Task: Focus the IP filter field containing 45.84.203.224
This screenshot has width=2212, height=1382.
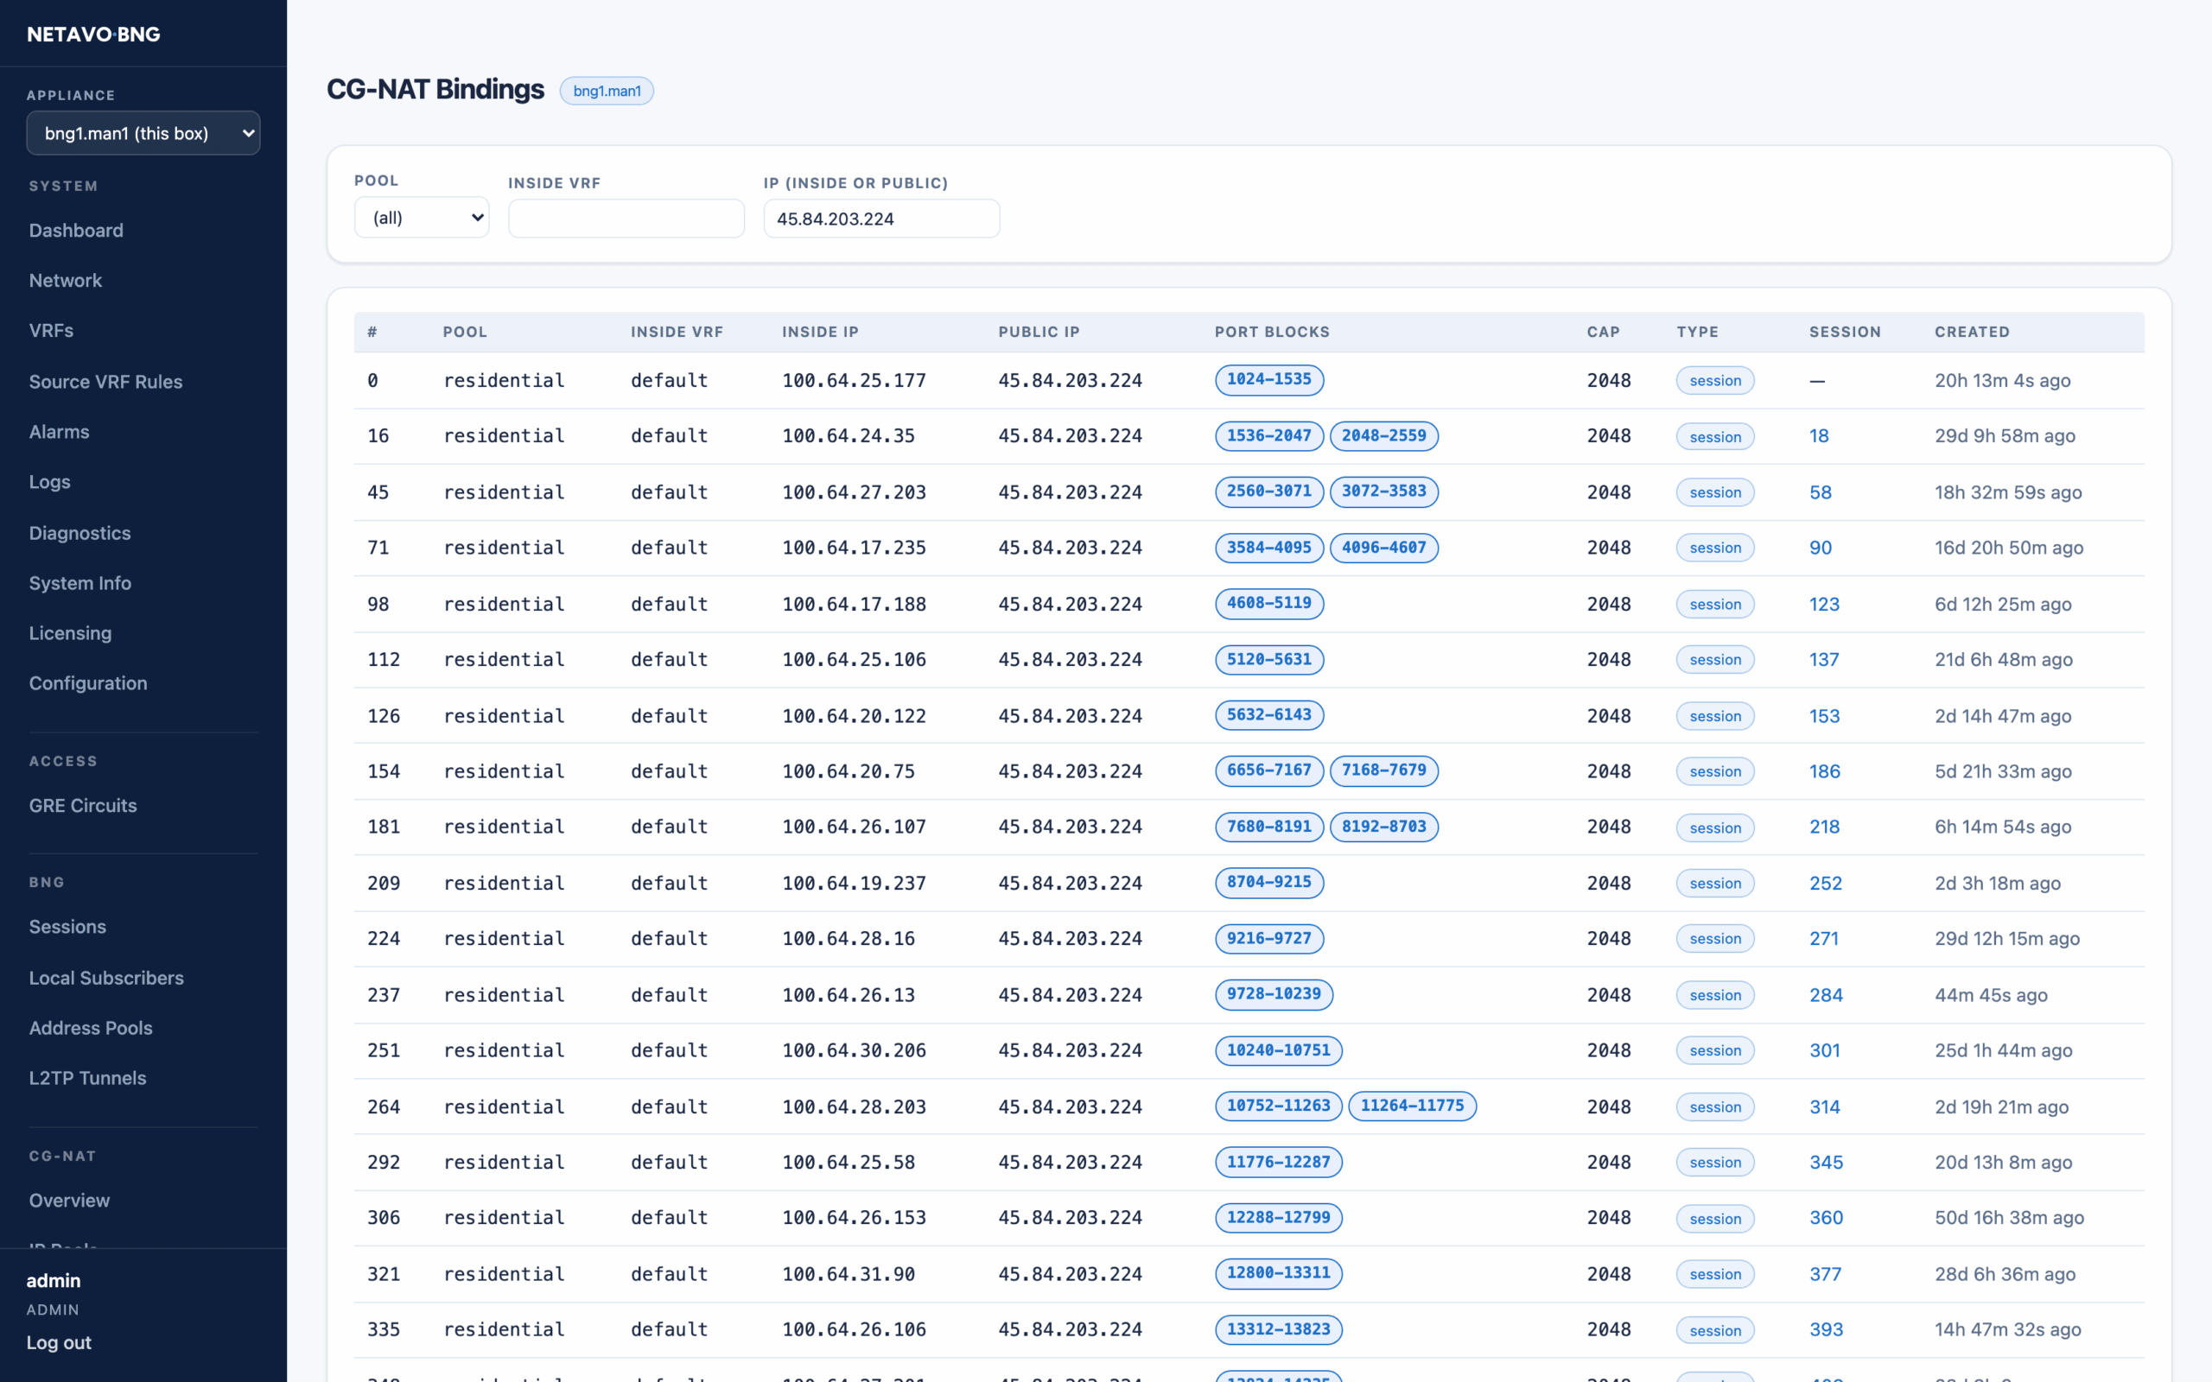Action: (x=881, y=219)
